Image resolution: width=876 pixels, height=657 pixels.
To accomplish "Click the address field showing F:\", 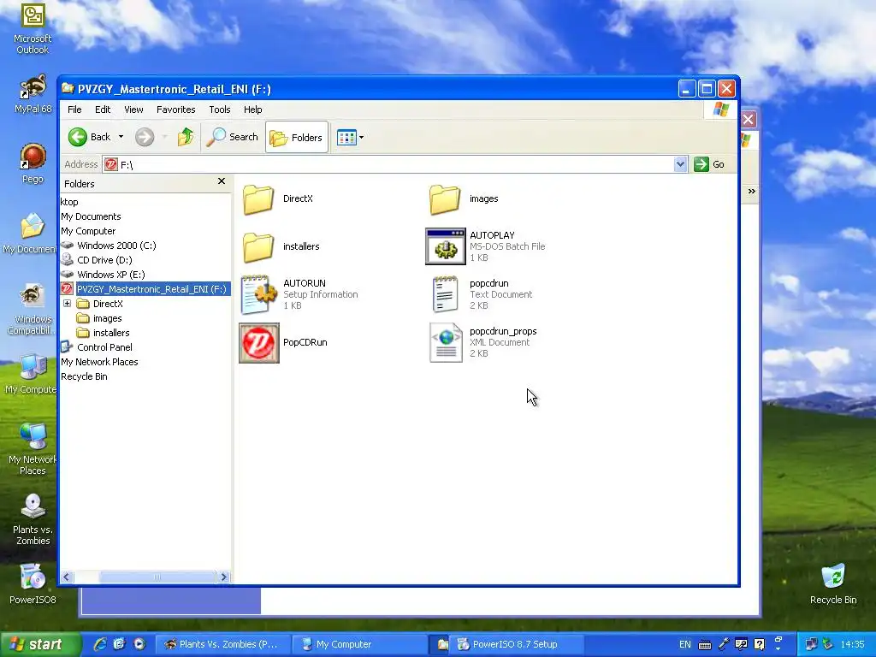I will pyautogui.click(x=388, y=164).
